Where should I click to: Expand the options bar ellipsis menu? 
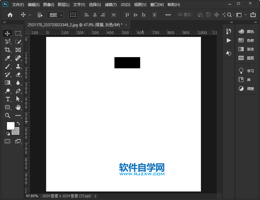[x=168, y=15]
